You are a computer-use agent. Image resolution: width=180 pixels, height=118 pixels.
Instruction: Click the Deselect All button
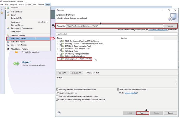[76, 73]
